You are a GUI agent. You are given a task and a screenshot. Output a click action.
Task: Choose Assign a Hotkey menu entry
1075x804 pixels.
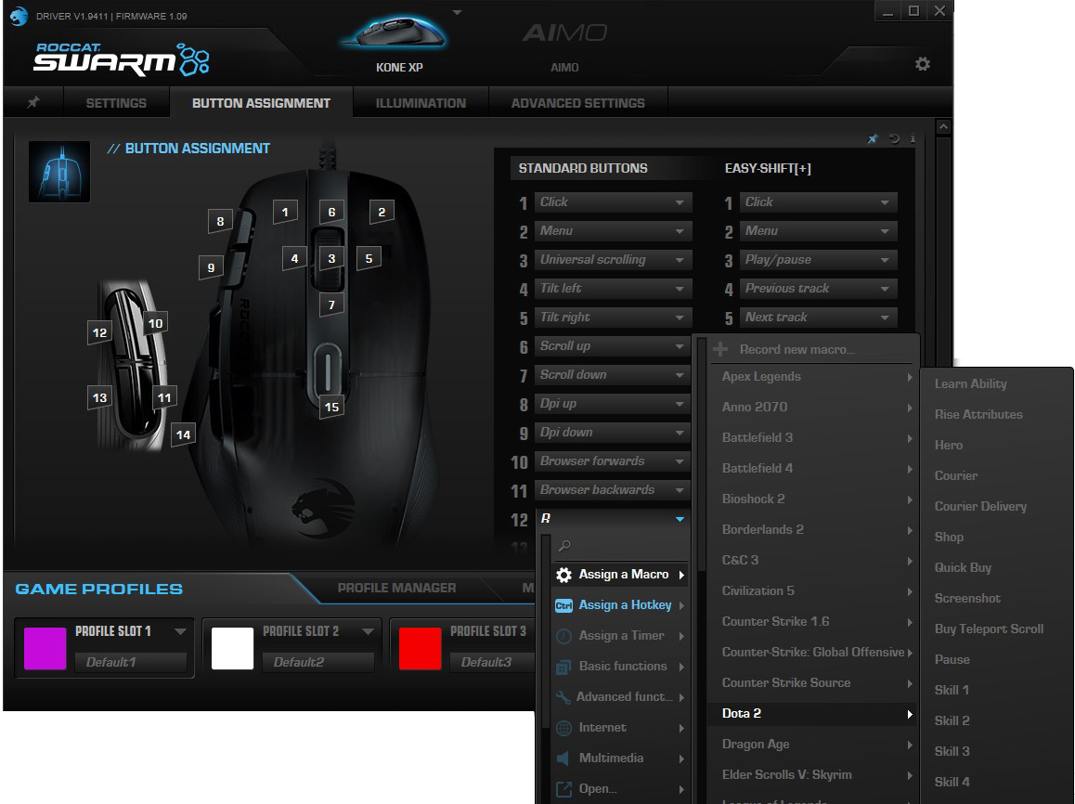[620, 605]
